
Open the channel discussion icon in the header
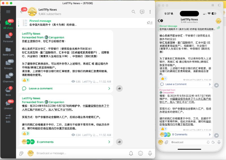[142, 12]
